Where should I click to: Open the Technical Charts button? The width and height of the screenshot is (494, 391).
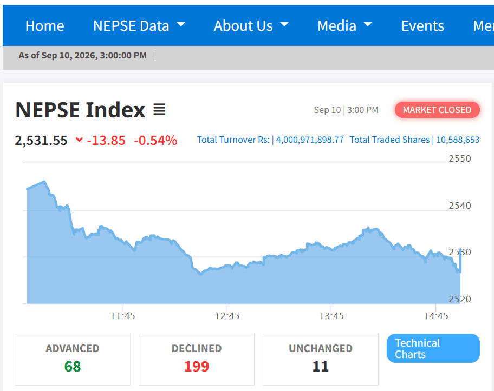pyautogui.click(x=433, y=348)
